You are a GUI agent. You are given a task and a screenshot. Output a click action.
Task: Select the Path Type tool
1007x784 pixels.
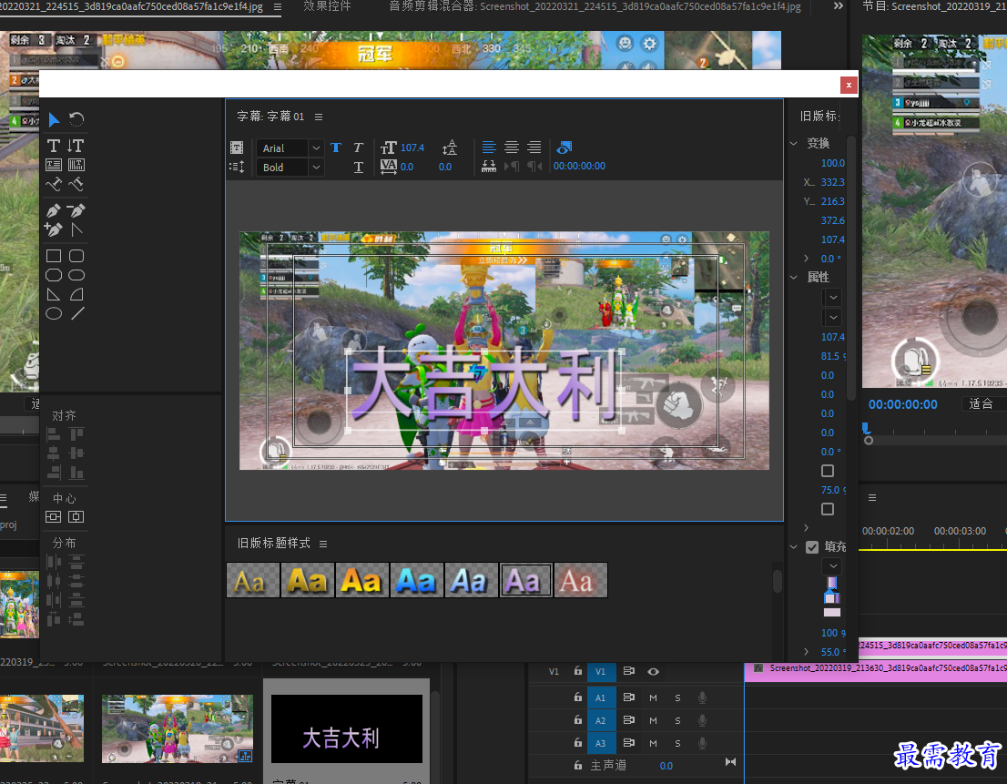tap(54, 185)
